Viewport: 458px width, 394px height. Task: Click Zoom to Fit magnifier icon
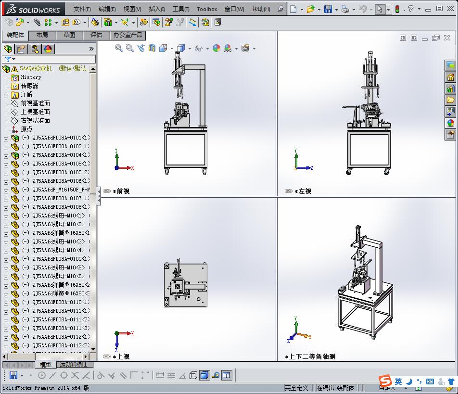118,48
